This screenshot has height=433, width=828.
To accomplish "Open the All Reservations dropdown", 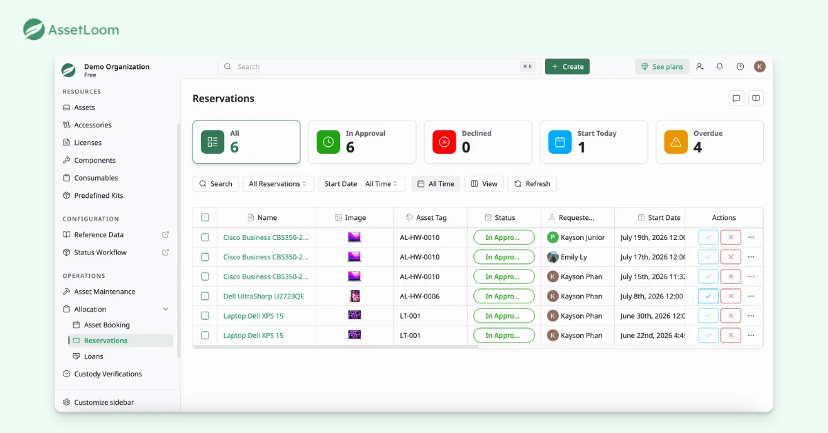I will pyautogui.click(x=279, y=184).
